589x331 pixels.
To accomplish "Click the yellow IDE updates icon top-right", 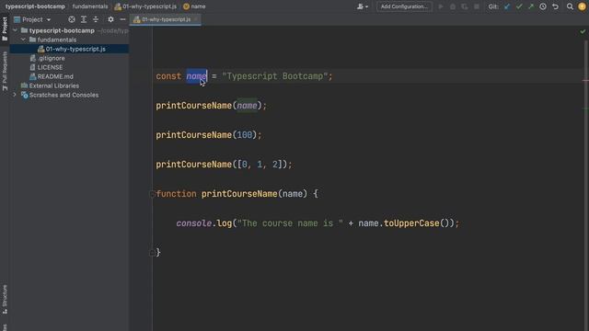I will click(x=582, y=6).
